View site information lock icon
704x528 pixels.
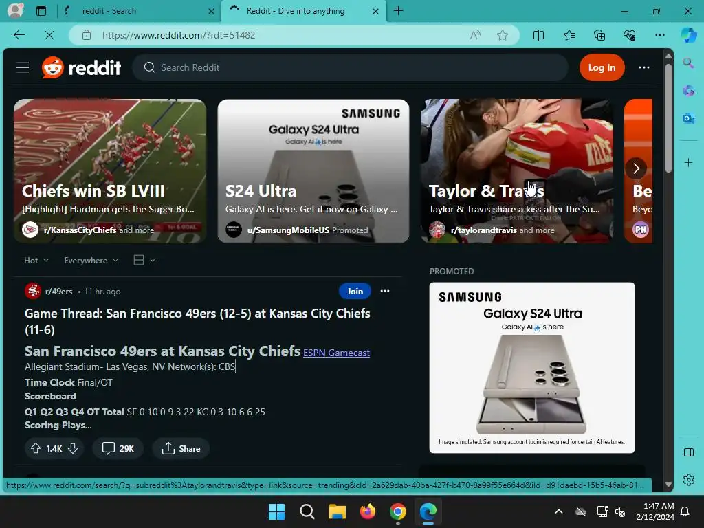(87, 35)
